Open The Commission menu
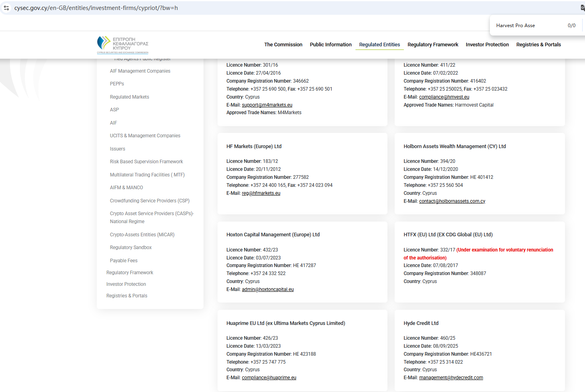This screenshot has height=392, width=585. [x=283, y=45]
